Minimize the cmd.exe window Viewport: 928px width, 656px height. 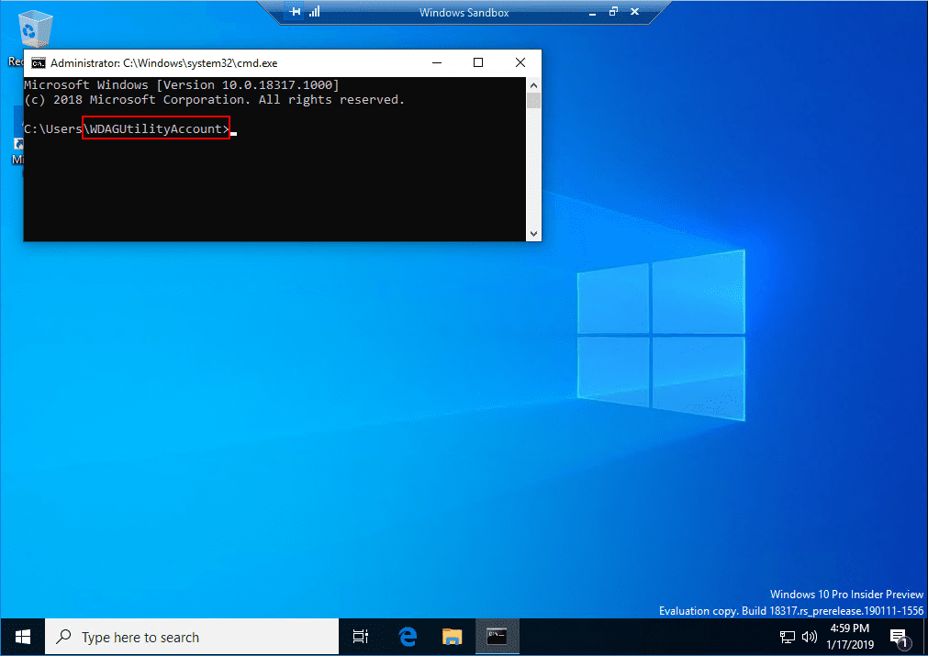coord(437,62)
